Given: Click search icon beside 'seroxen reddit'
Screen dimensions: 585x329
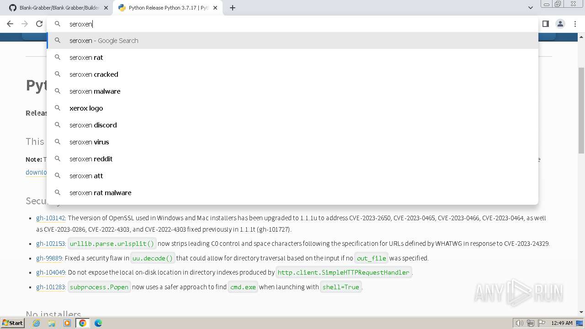Looking at the screenshot, I should coord(58,159).
